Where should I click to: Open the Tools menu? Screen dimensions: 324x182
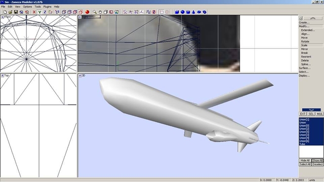(37, 7)
